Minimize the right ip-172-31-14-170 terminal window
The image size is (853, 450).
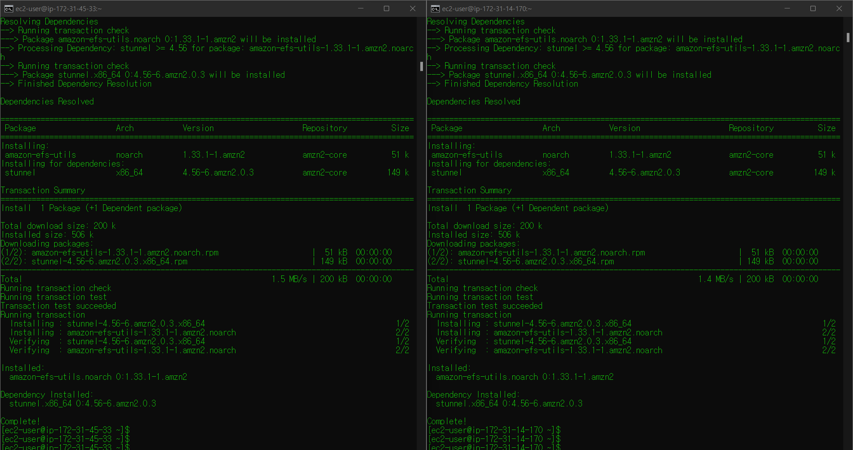click(x=787, y=8)
